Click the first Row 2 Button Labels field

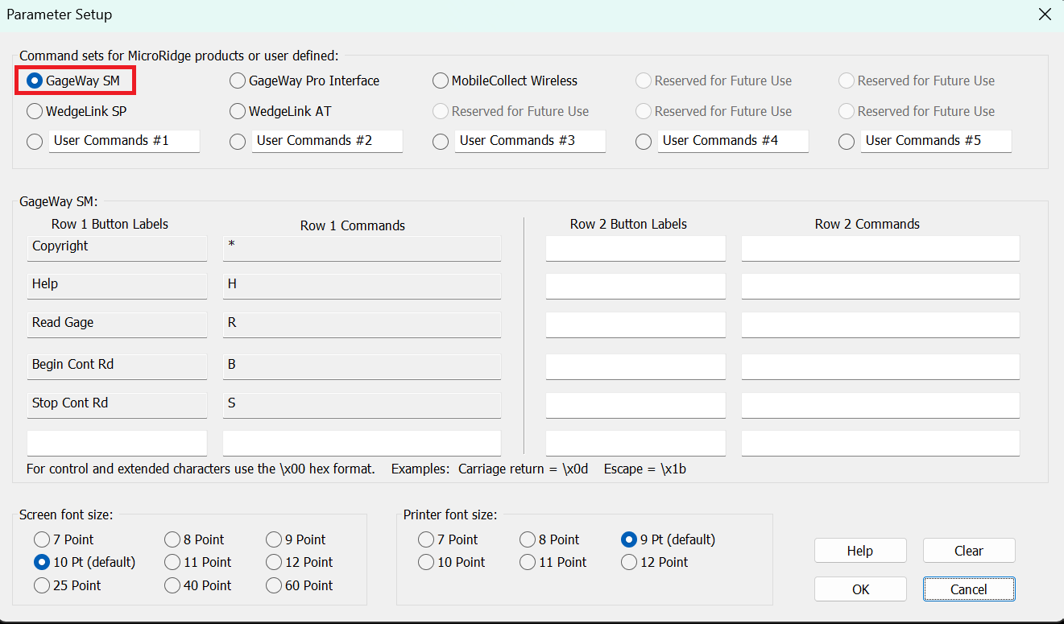point(636,248)
